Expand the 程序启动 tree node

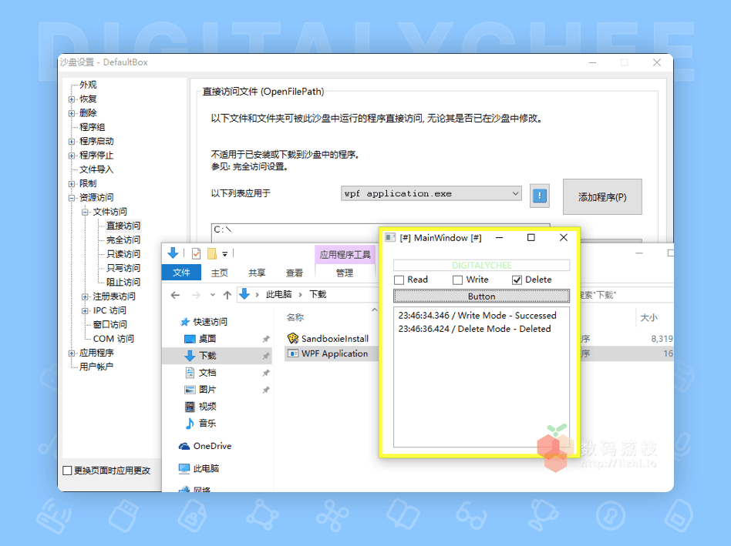click(72, 142)
